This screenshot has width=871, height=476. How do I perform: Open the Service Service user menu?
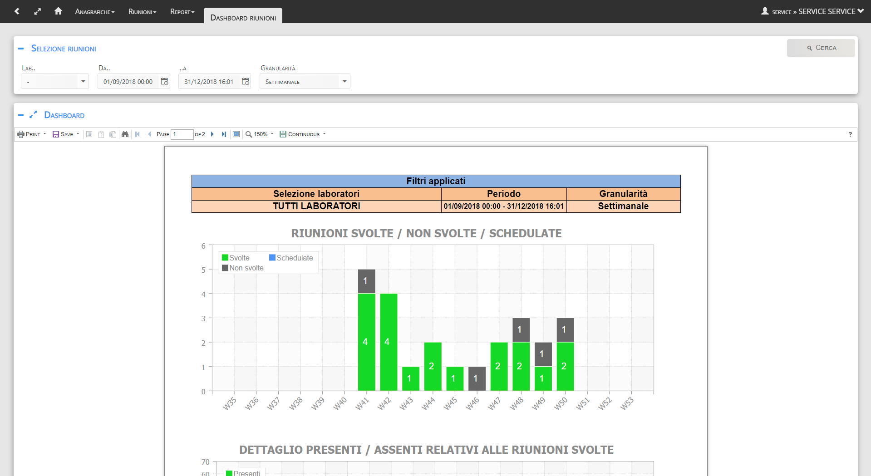click(x=831, y=11)
